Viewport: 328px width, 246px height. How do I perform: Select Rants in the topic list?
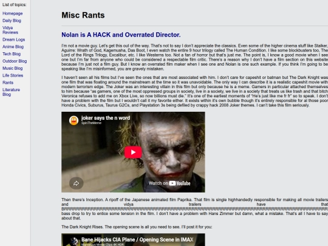click(x=8, y=83)
